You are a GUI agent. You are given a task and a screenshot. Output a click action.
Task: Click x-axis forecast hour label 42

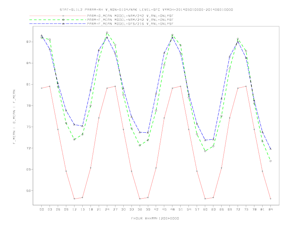(x=156, y=209)
